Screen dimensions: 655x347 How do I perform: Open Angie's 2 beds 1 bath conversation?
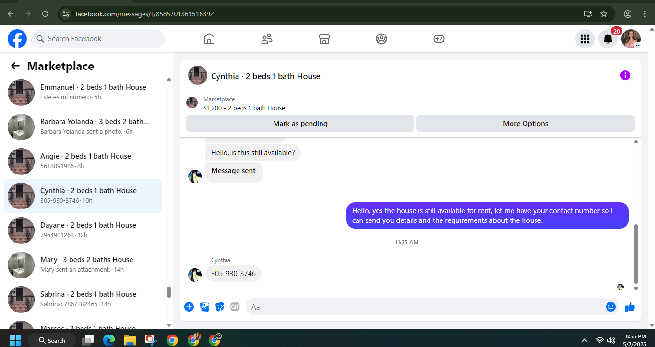point(83,162)
